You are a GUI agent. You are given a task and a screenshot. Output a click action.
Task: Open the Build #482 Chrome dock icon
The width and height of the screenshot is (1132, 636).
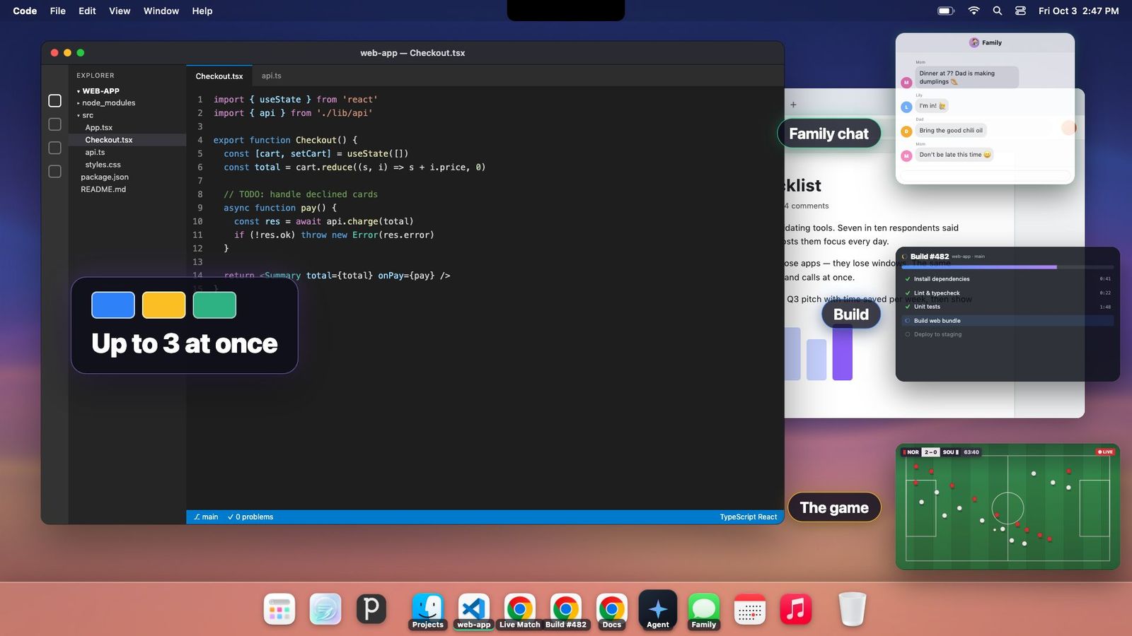coord(566,609)
